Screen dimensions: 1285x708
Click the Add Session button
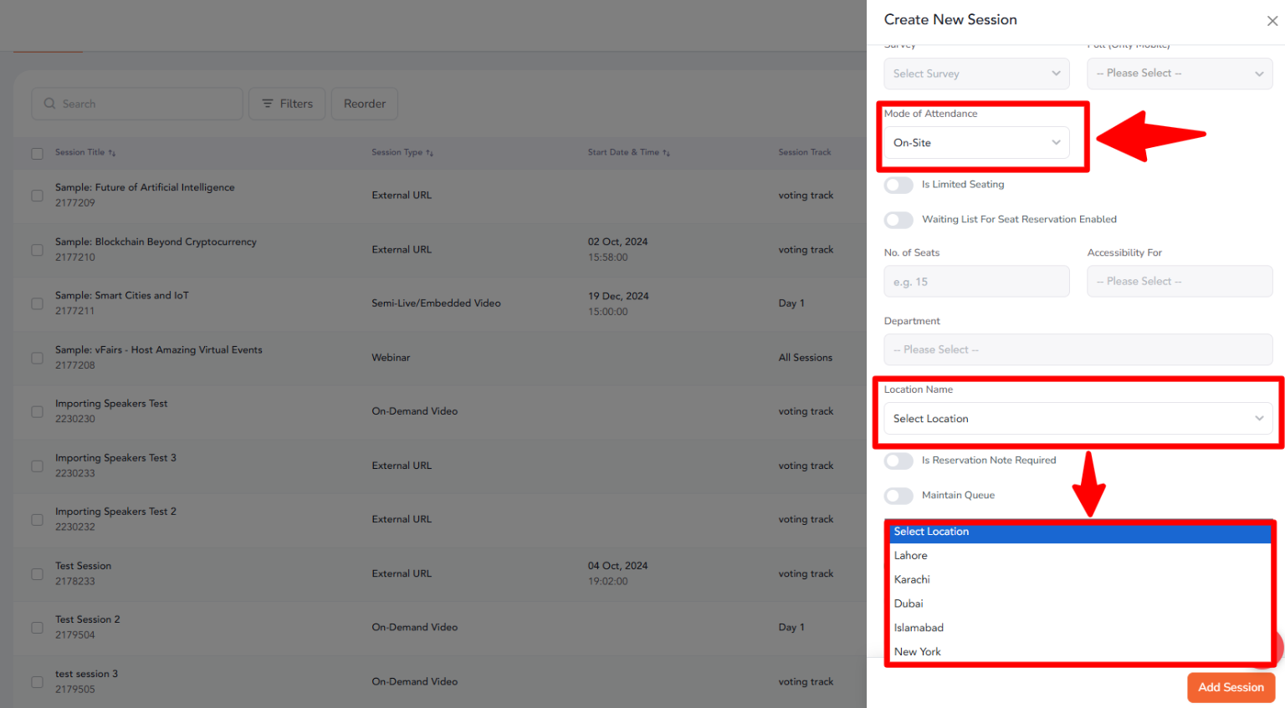[1231, 687]
